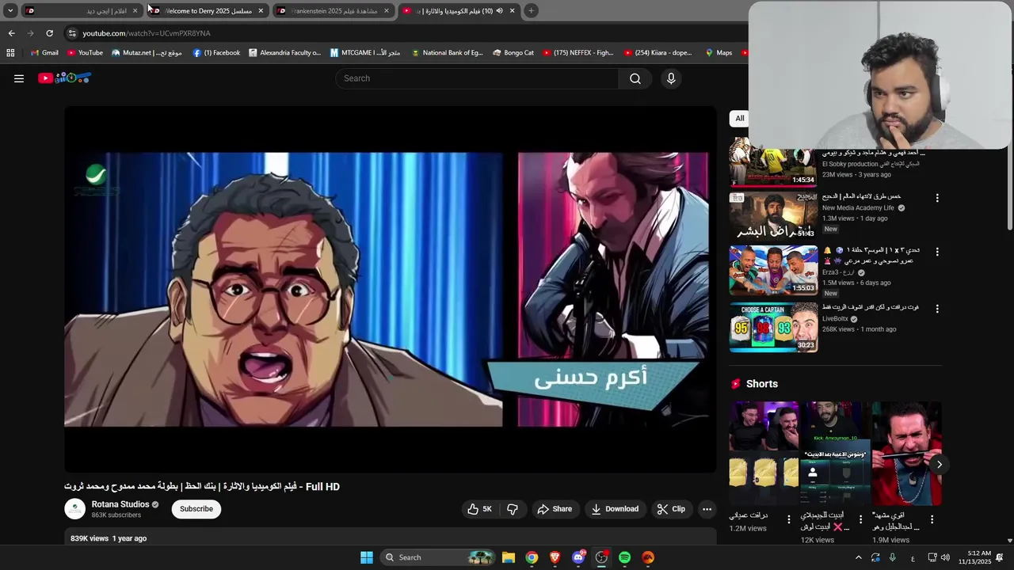Open Kiiara dope bookmark

[658, 53]
